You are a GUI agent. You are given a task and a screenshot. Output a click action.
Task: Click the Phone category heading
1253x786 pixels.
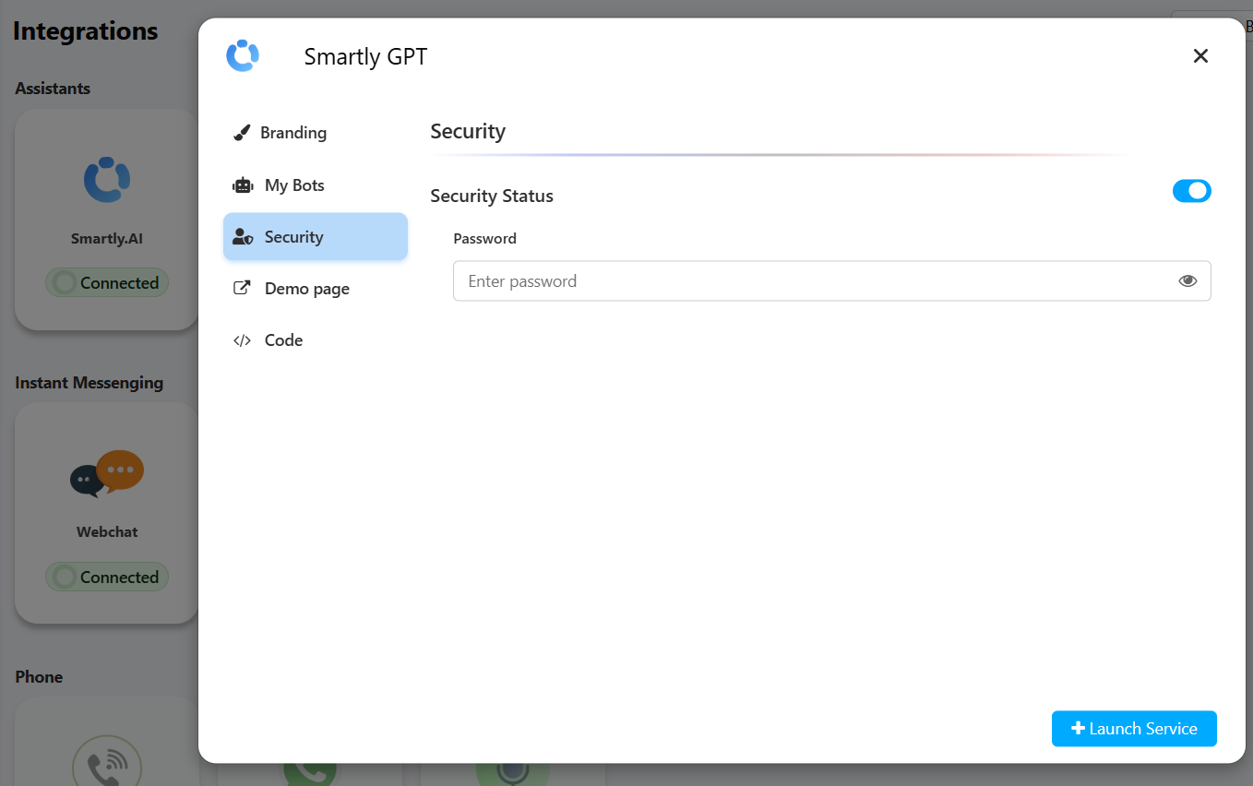(39, 677)
